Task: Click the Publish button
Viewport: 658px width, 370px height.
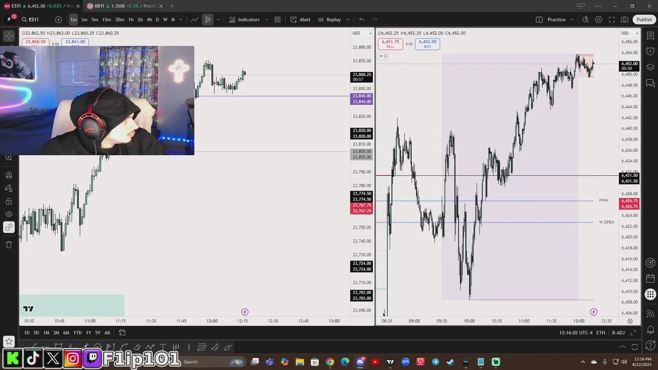Action: [644, 20]
